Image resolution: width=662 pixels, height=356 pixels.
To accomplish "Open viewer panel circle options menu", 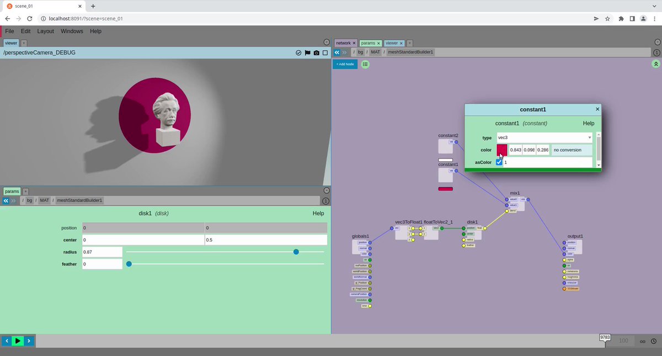I will tap(326, 42).
